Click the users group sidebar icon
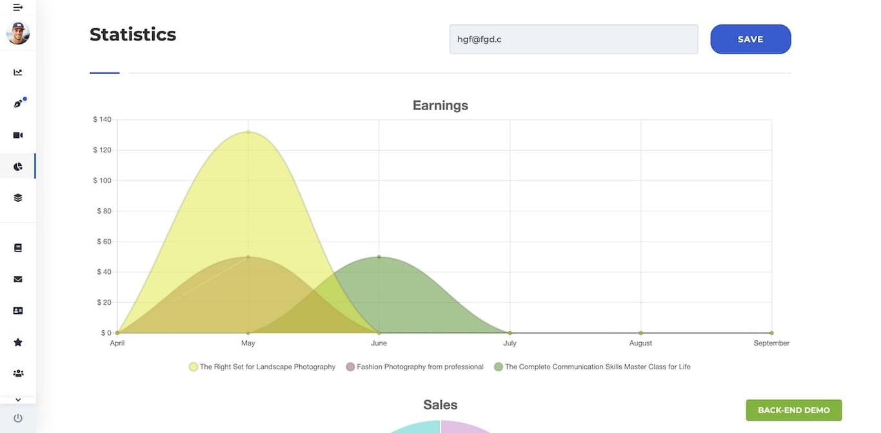This screenshot has height=433, width=881. click(17, 373)
